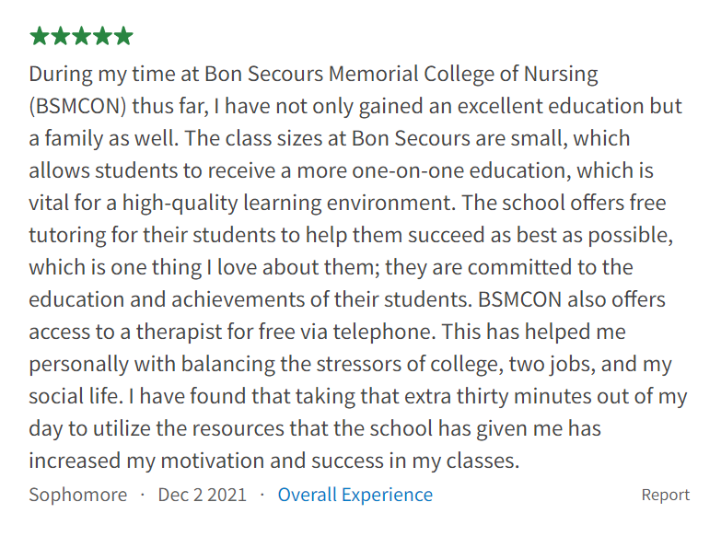Screen dimensions: 721x537
Task: Click the "Memorial College of Nursing" text
Action: pos(463,74)
